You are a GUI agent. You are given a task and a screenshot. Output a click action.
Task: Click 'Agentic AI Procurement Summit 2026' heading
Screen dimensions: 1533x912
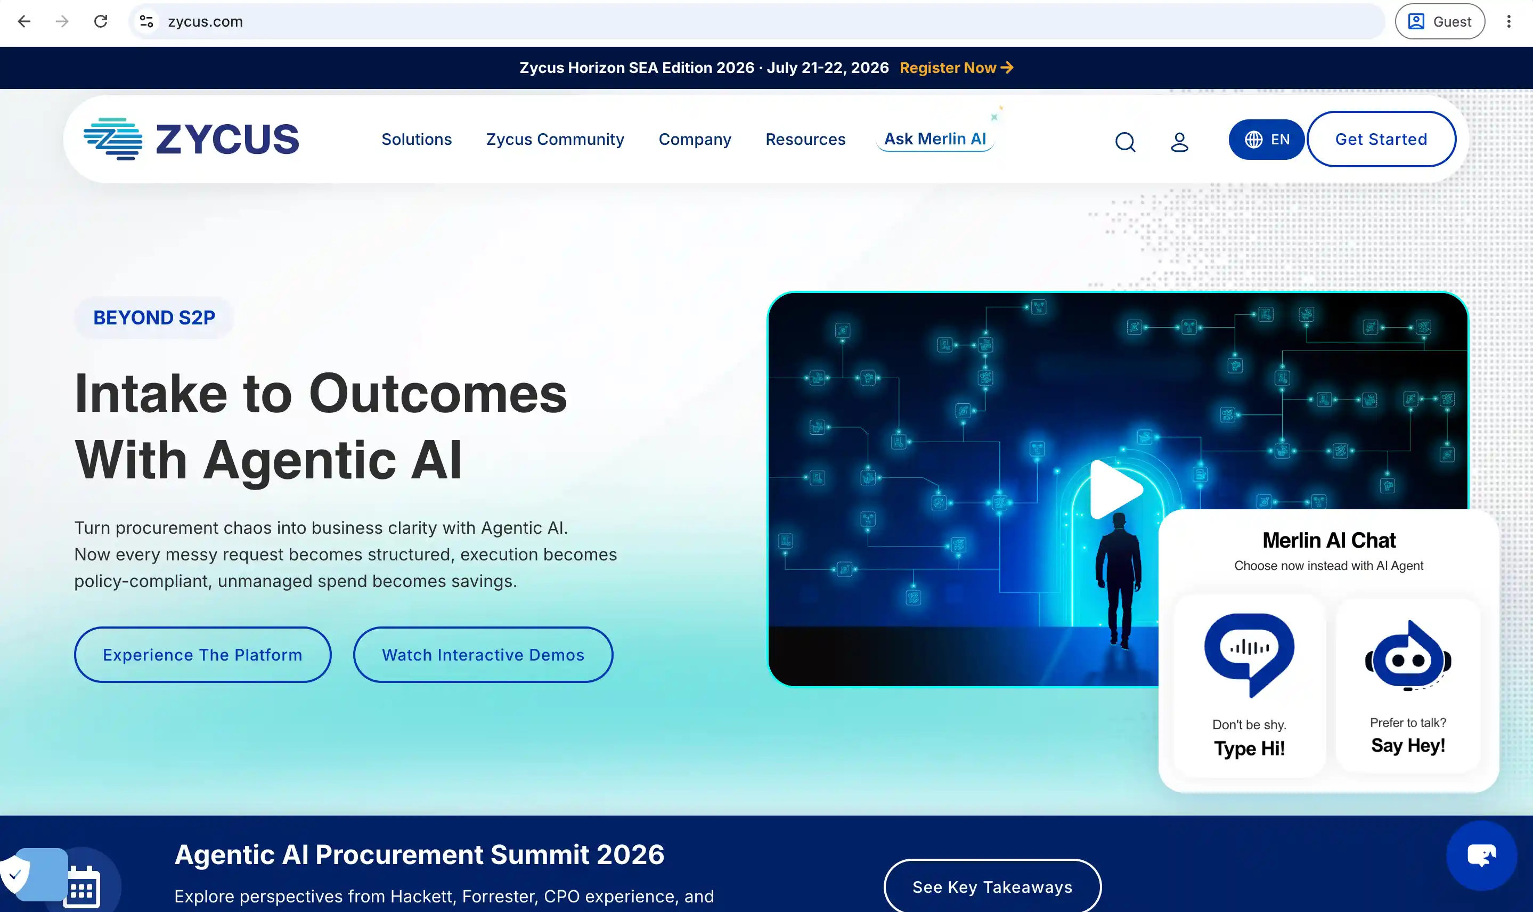pyautogui.click(x=419, y=854)
